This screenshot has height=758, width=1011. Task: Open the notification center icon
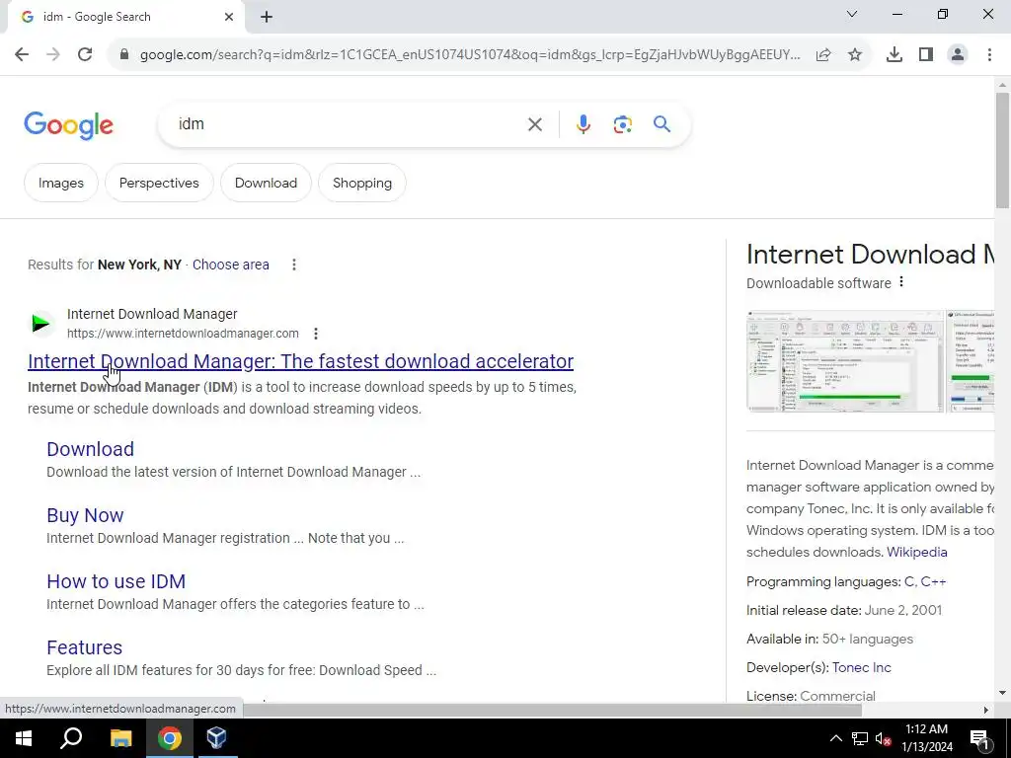pos(979,738)
